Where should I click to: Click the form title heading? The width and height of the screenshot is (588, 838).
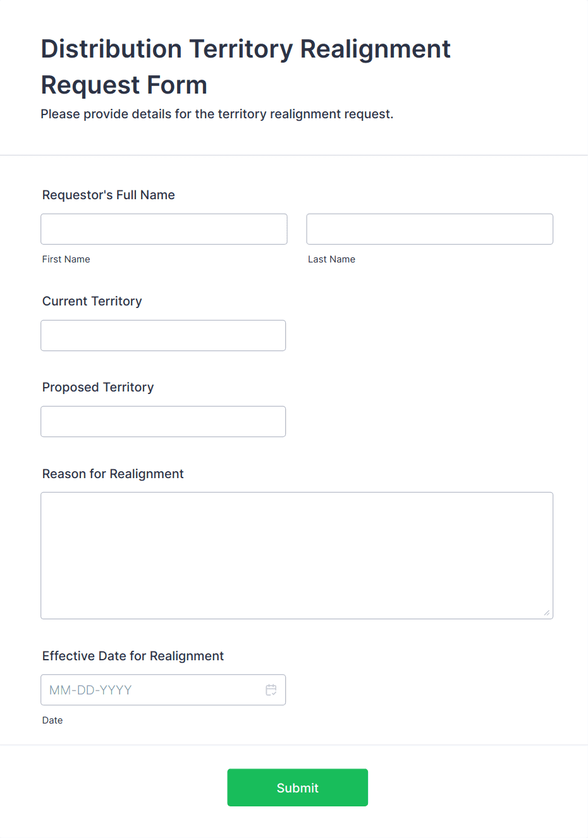(246, 66)
